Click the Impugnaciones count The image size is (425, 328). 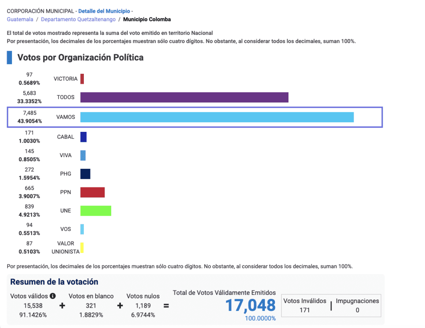[357, 310]
